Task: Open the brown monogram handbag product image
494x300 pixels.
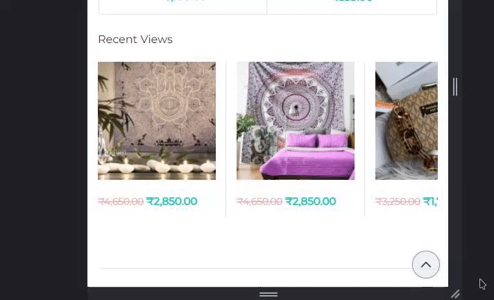Action: coord(407,121)
